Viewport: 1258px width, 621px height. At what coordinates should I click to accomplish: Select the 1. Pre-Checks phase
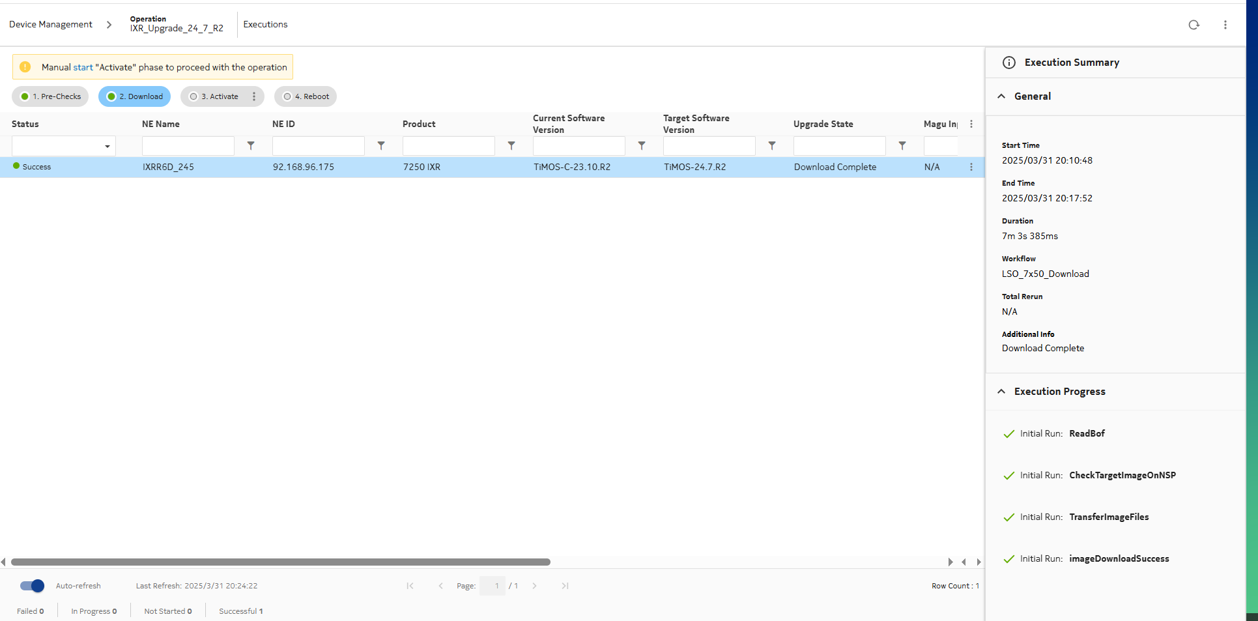click(x=51, y=96)
